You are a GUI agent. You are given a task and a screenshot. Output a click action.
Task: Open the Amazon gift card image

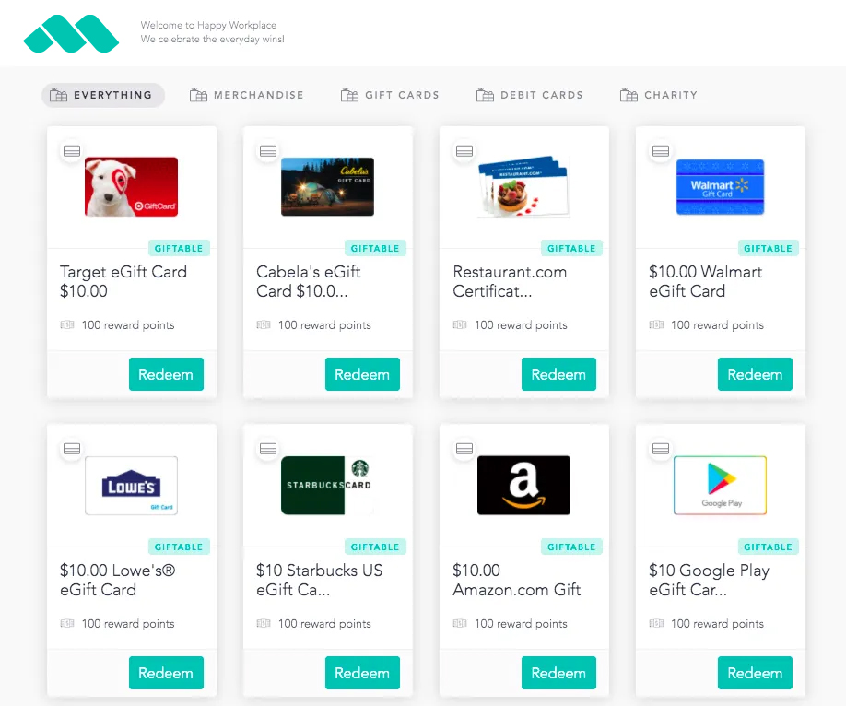(x=523, y=485)
